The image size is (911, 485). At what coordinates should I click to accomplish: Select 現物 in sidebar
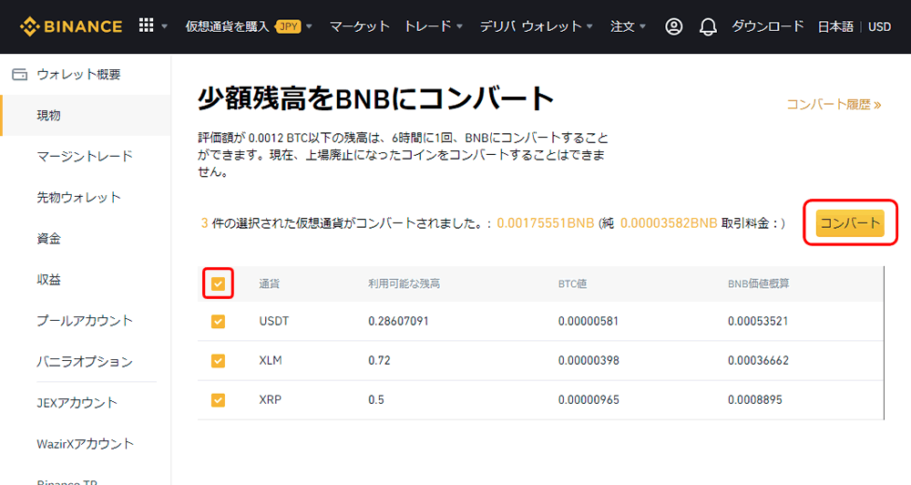pos(86,115)
